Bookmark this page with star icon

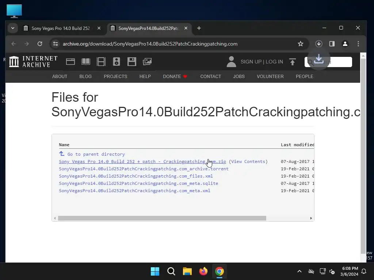click(301, 44)
